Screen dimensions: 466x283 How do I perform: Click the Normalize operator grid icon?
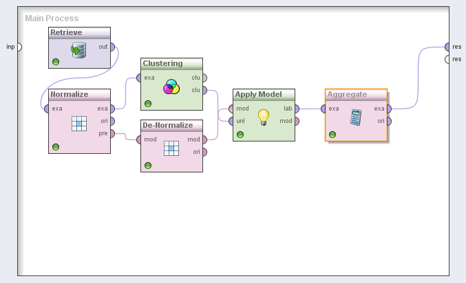click(79, 123)
